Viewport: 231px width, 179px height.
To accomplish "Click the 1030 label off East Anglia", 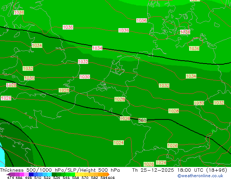I will (85, 77).
